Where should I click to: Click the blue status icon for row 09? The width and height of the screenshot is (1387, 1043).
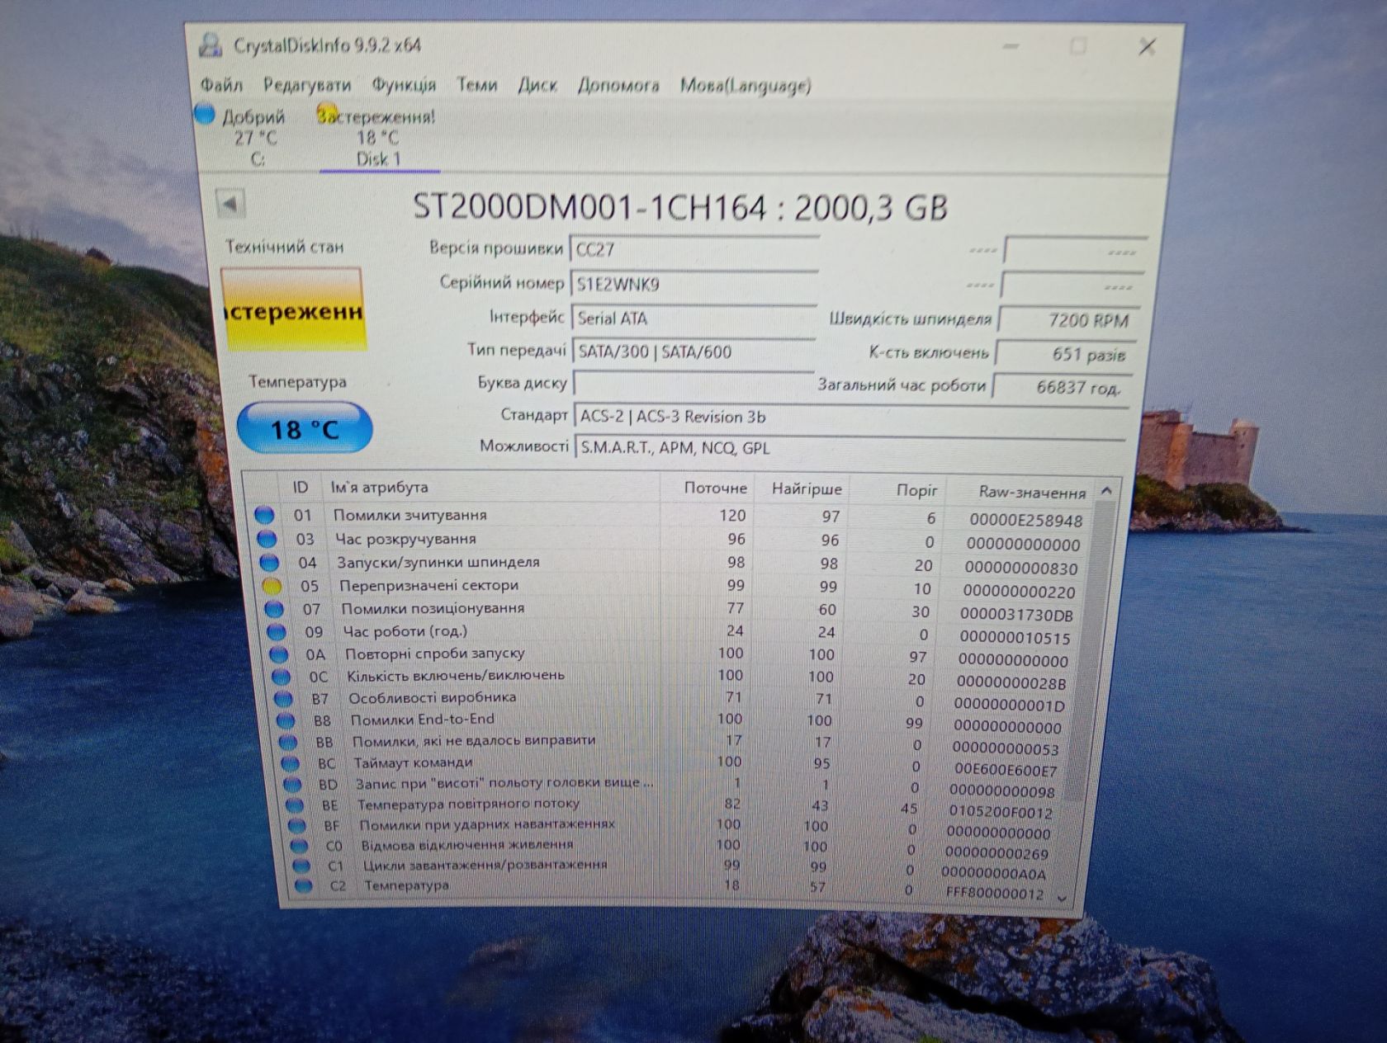tap(277, 632)
